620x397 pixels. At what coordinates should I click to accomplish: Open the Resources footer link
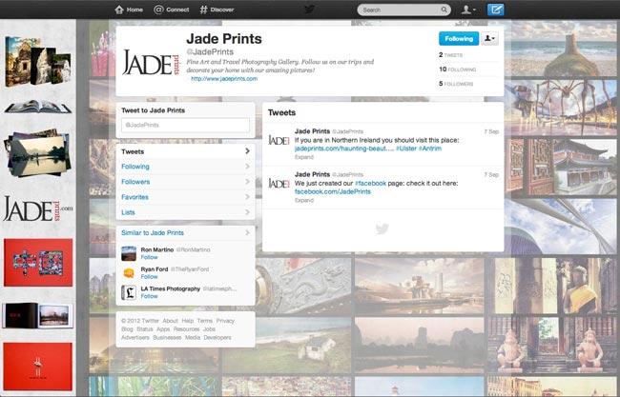click(x=186, y=329)
